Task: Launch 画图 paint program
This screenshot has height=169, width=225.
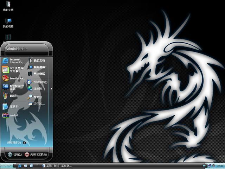Action: 9,96
